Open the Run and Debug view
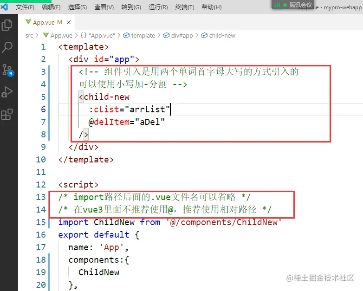Viewport: 363px width, 291px height. pyautogui.click(x=7, y=92)
